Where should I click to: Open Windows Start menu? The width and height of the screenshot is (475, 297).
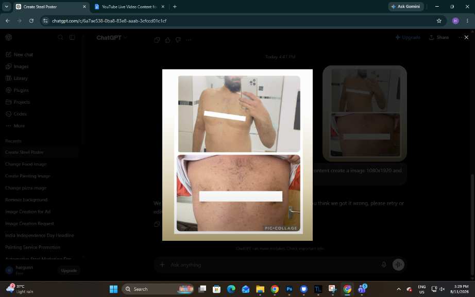click(114, 289)
